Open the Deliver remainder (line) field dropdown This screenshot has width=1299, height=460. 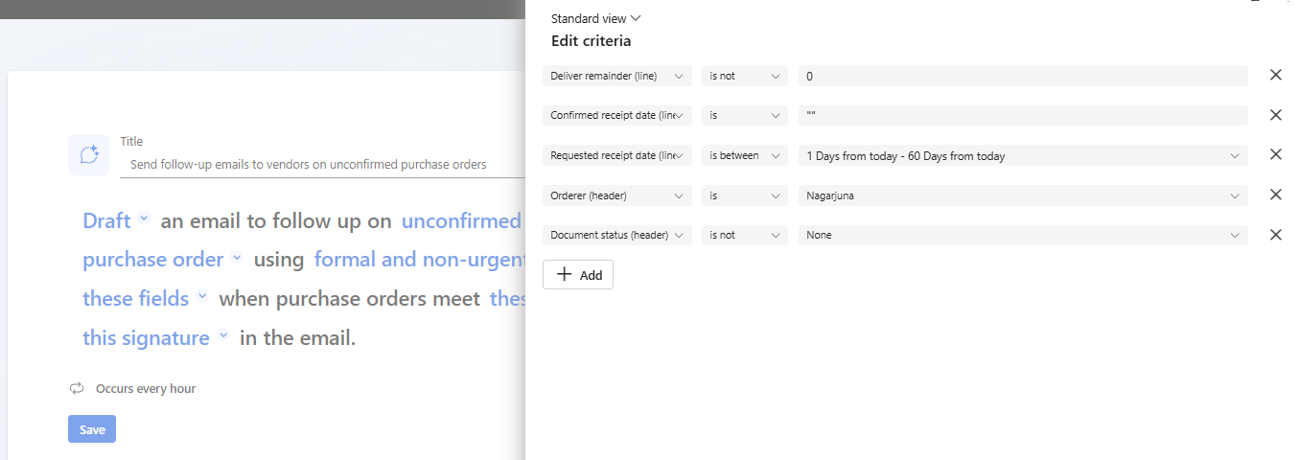pos(616,76)
